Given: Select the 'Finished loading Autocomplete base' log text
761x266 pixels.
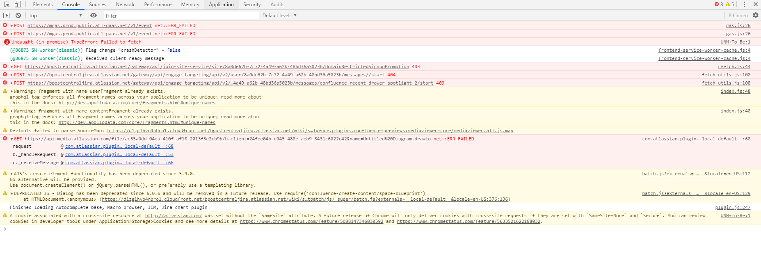Looking at the screenshot, I should [109, 207].
